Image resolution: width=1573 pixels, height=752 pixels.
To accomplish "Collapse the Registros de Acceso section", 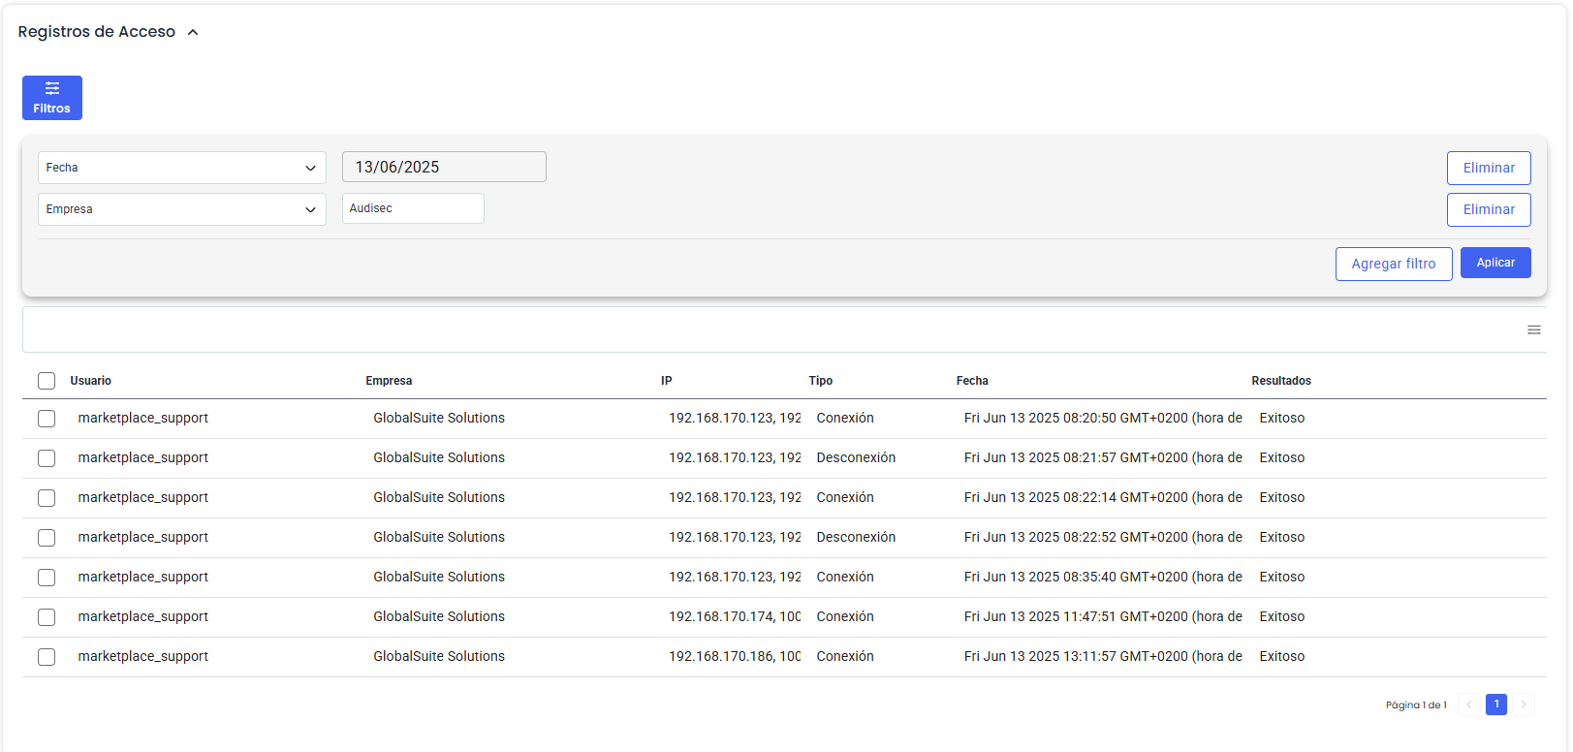I will coord(193,32).
